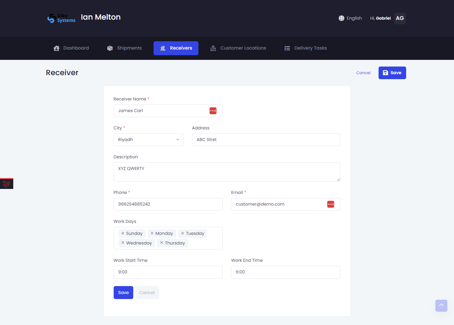Viewport: 454px width, 325px height.
Task: Remove Tuesday from Work Days
Action: tap(182, 234)
